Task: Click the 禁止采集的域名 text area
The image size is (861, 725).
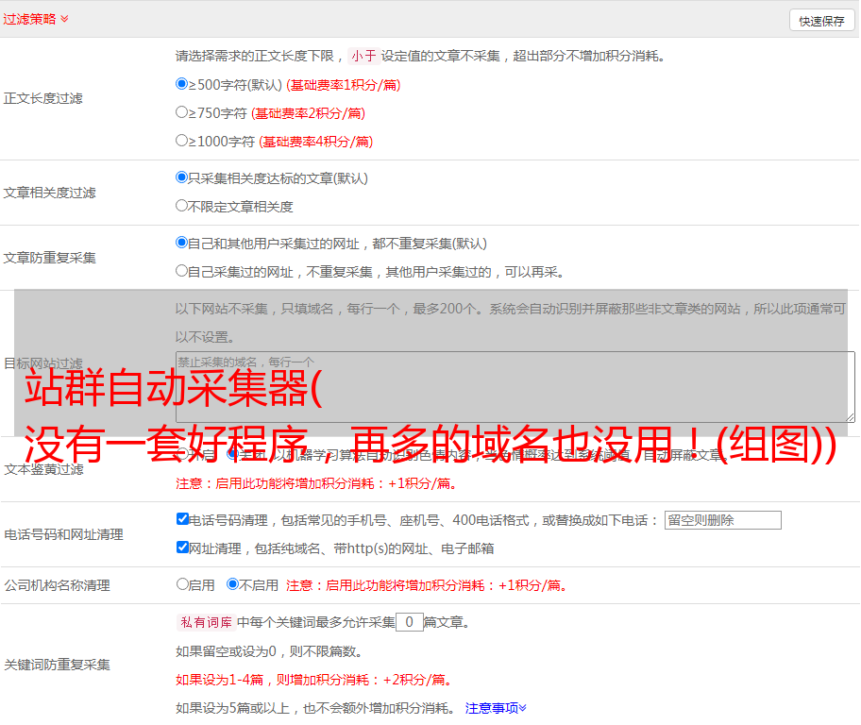Action: coord(515,386)
